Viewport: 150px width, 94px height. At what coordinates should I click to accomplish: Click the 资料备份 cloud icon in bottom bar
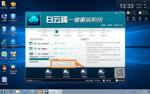coord(48,72)
